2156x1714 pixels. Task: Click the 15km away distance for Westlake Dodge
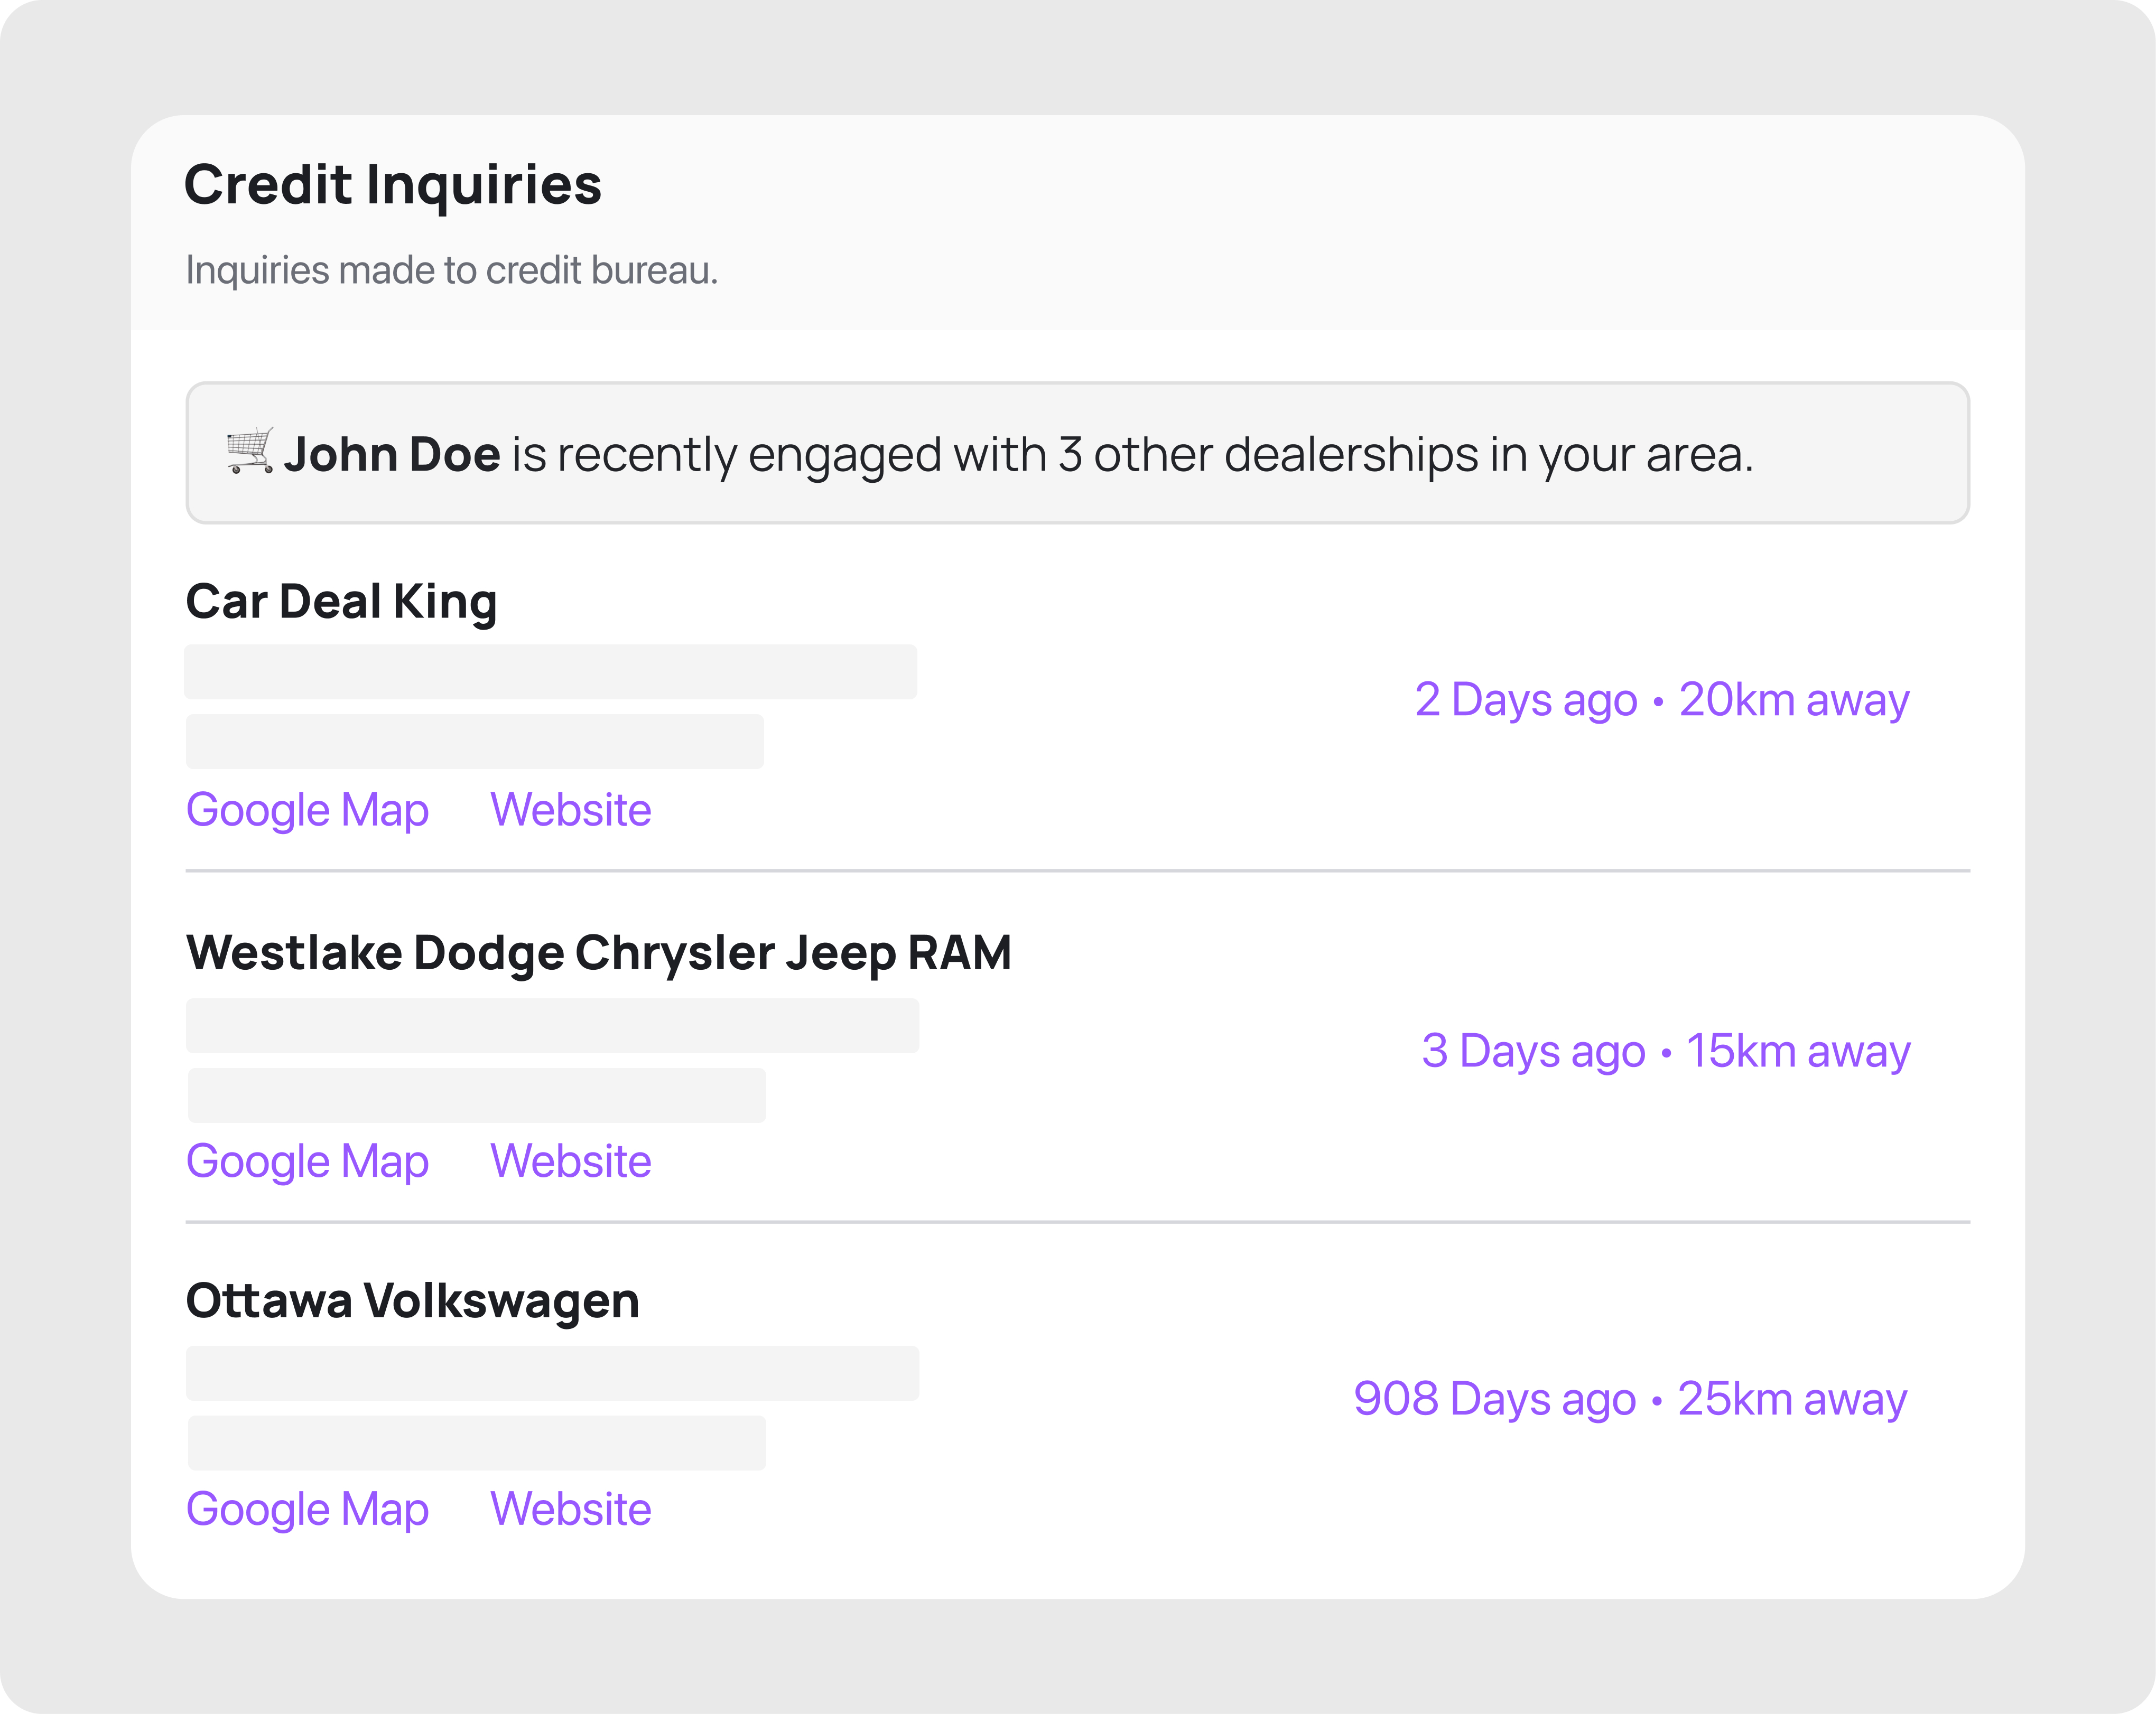click(x=1797, y=1051)
